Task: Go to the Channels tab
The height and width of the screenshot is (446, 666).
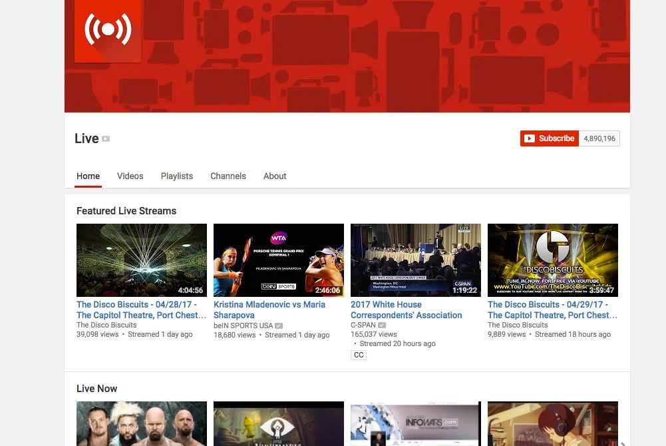Action: tap(228, 176)
